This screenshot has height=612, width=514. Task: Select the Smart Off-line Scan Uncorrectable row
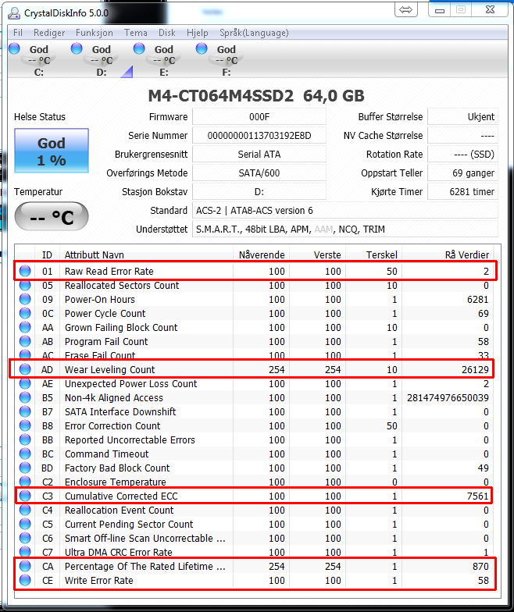click(x=254, y=538)
